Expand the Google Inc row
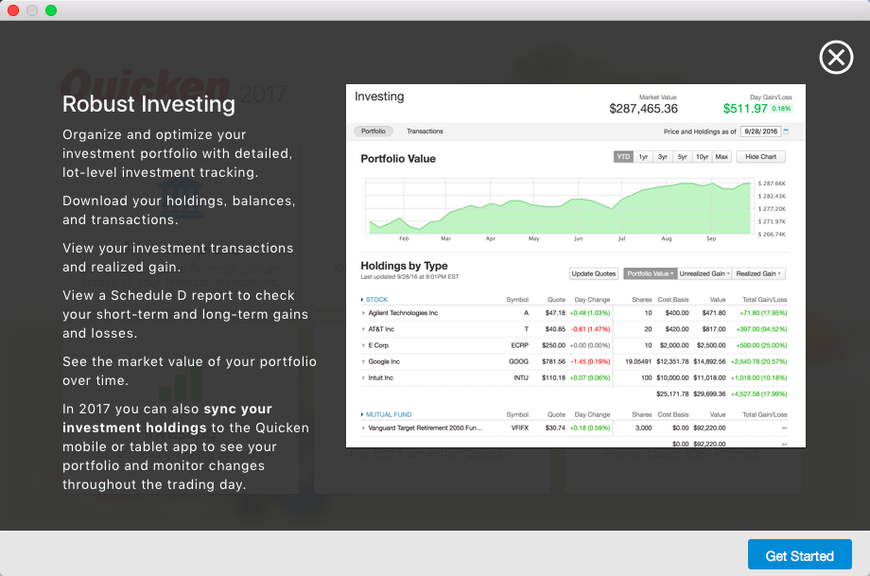Screen dimensions: 870x576 (x=363, y=361)
